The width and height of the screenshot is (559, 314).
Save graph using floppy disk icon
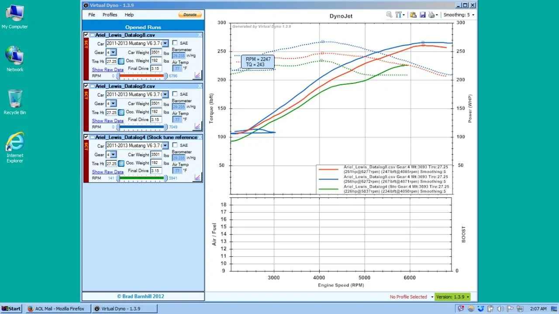(x=423, y=15)
